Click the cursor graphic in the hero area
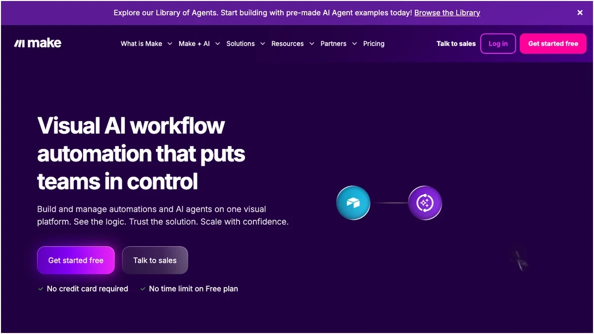This screenshot has height=334, width=594. pyautogui.click(x=519, y=260)
